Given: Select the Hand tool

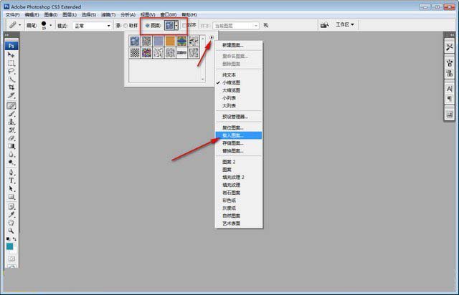Looking at the screenshot, I should 11,223.
